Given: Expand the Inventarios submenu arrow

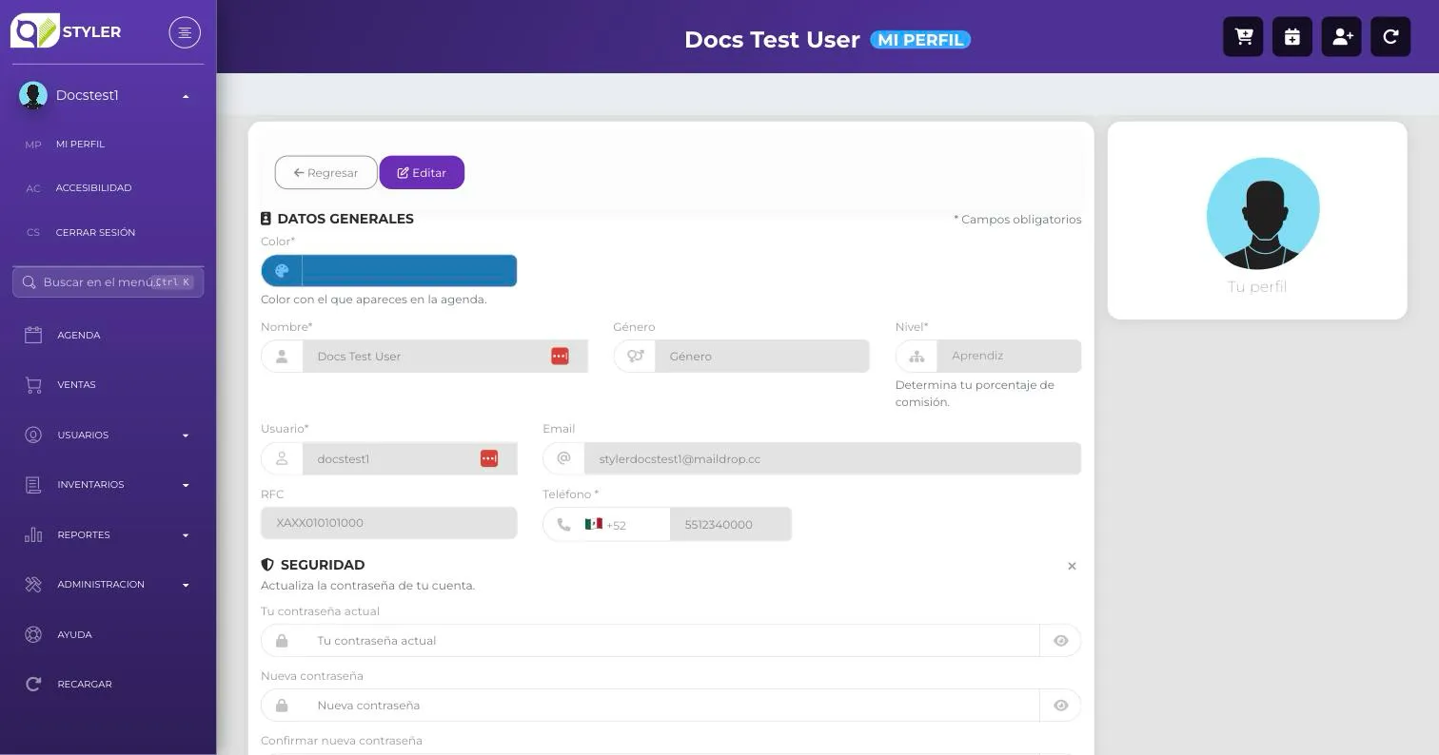Looking at the screenshot, I should coord(186,485).
